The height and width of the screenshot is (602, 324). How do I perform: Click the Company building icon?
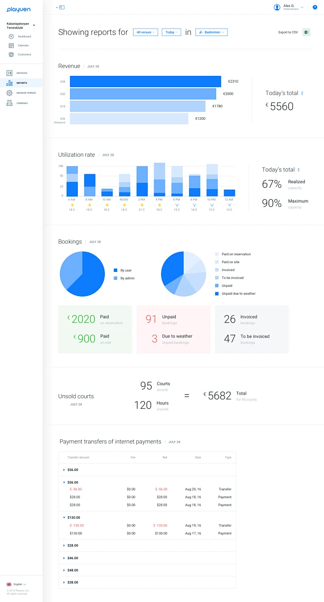click(x=9, y=103)
